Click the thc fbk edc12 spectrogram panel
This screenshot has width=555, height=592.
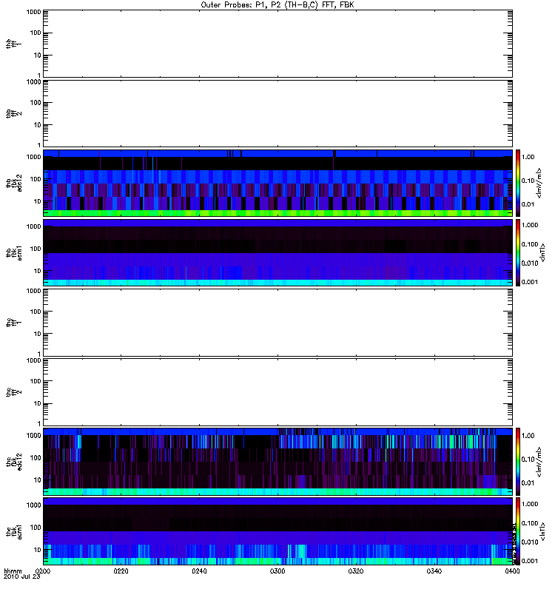coord(277,462)
